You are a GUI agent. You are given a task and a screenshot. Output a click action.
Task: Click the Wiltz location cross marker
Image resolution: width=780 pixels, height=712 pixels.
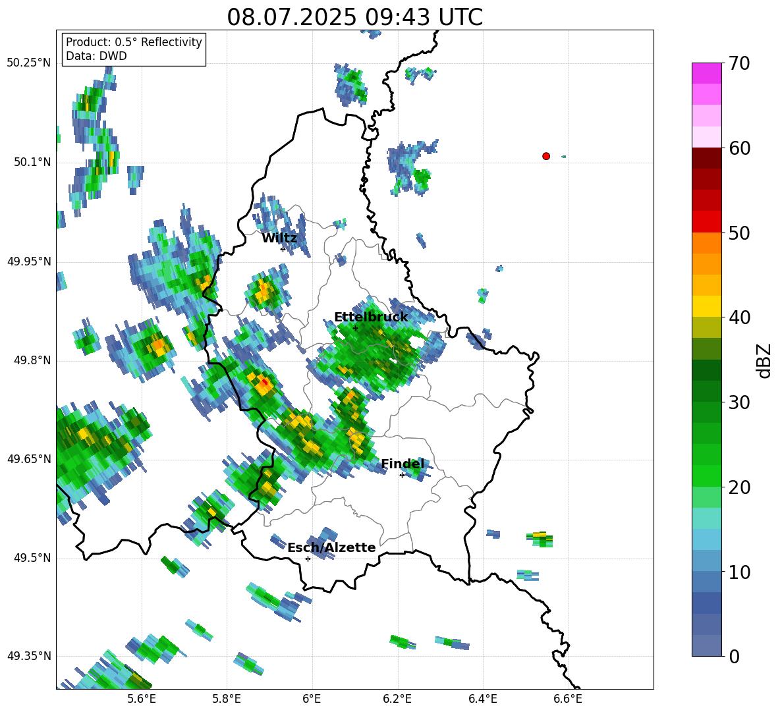tap(283, 249)
